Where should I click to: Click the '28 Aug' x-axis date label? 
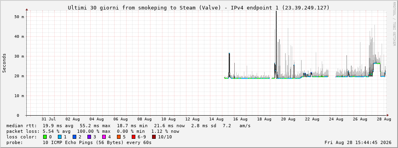(x=384, y=119)
